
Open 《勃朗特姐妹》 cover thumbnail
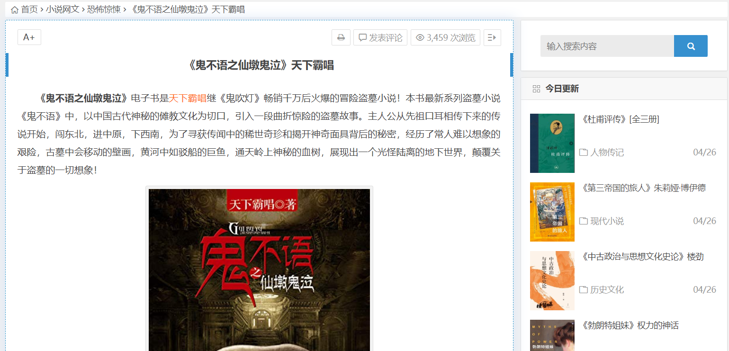[x=552, y=335]
